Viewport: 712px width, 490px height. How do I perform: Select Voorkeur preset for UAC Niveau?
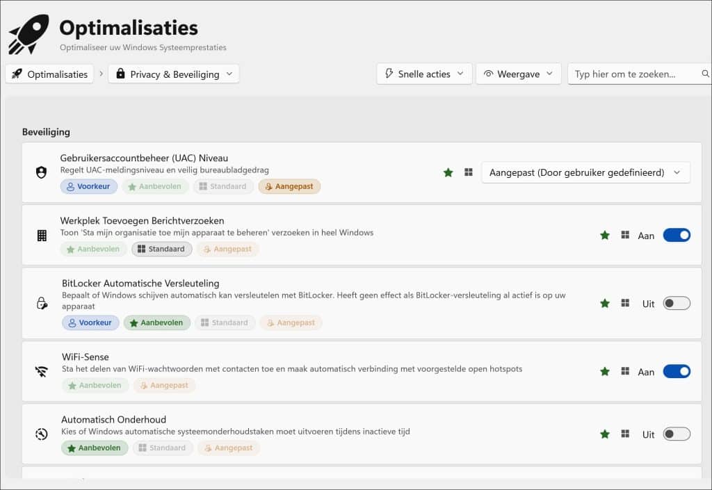click(x=88, y=186)
